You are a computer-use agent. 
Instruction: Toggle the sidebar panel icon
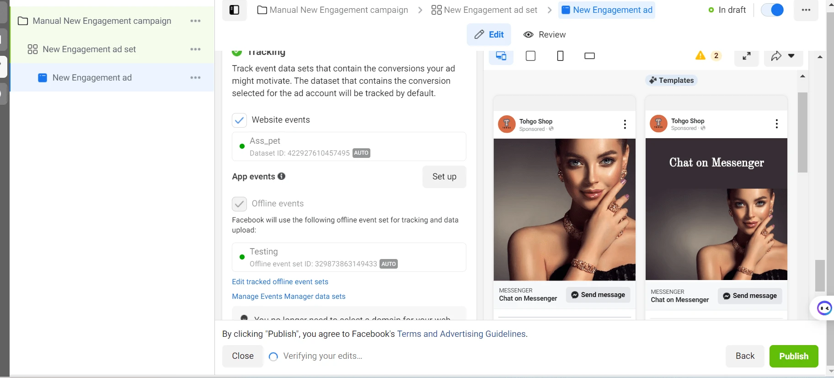tap(234, 10)
